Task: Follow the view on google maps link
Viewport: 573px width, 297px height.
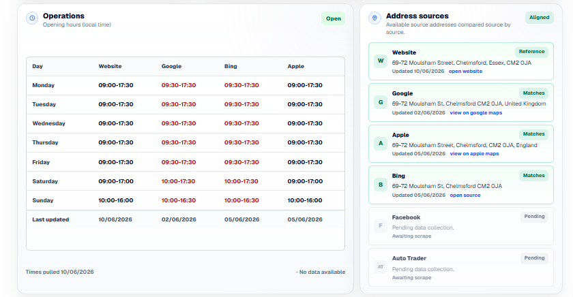Action: (476, 113)
